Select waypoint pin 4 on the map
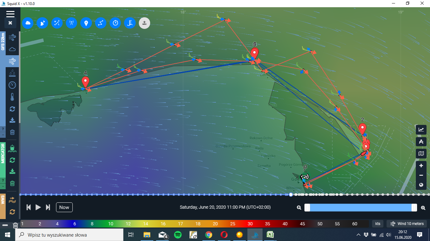The width and height of the screenshot is (430, 241). (85, 82)
